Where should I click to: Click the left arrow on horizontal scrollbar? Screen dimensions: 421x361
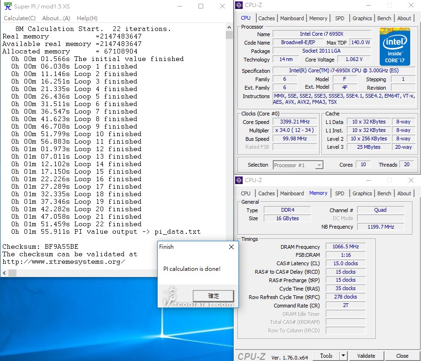[5, 273]
